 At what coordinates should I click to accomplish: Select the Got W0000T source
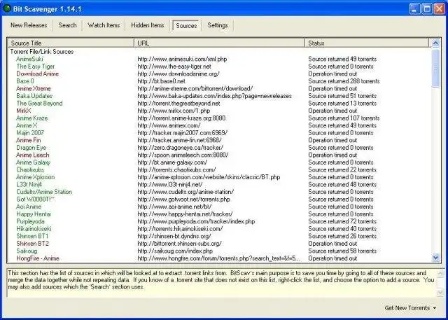(36, 200)
